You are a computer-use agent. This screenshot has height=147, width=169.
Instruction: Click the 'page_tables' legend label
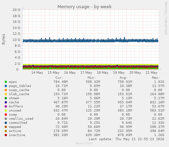pyautogui.click(x=20, y=86)
